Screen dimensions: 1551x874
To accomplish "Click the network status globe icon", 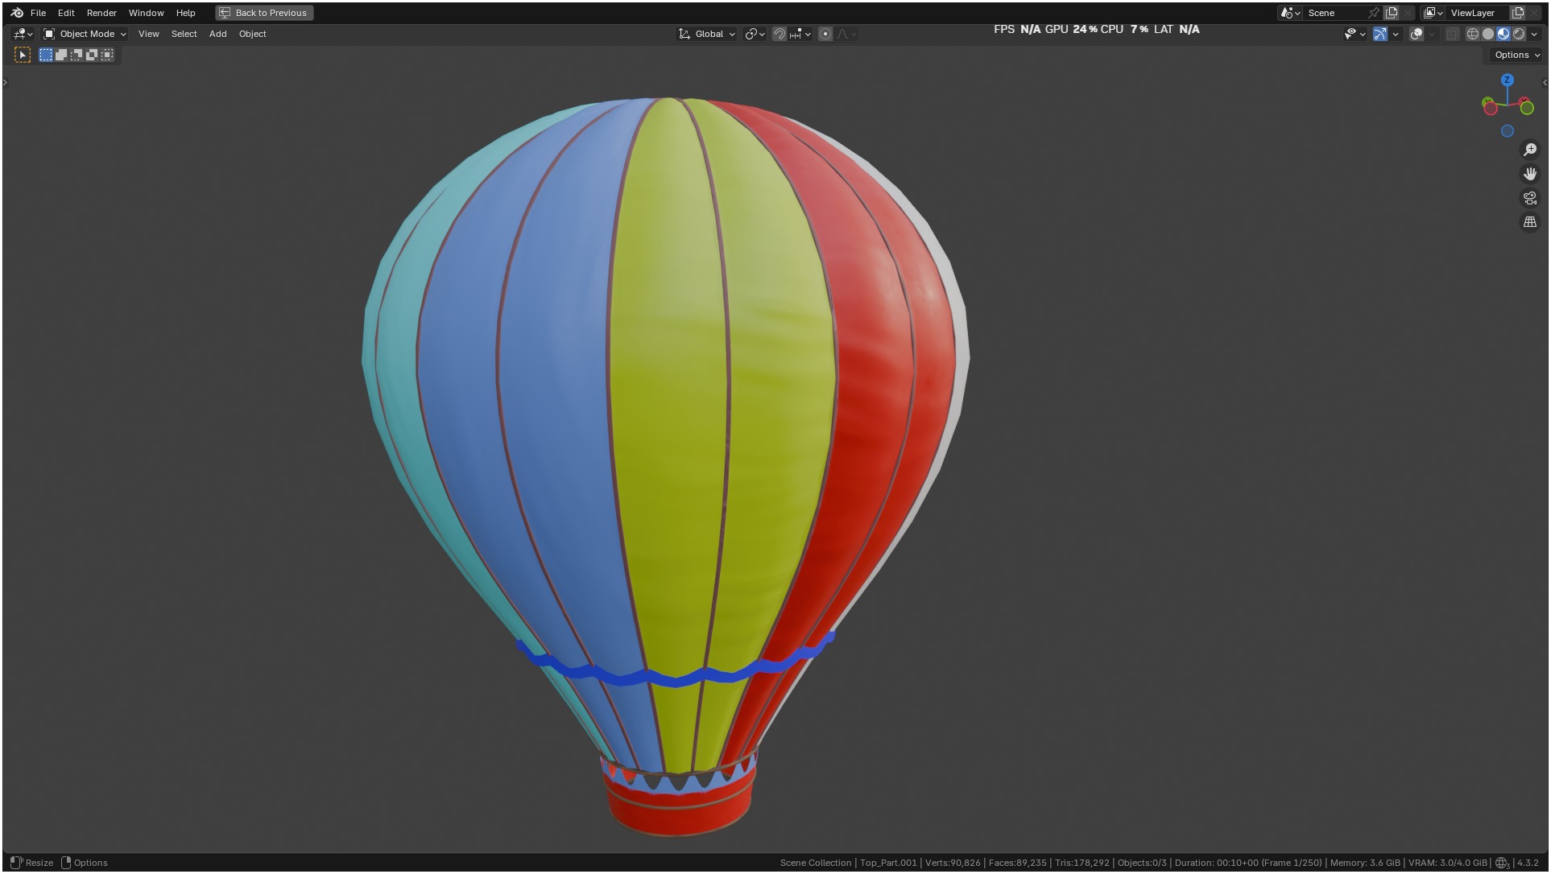I will 1502,863.
